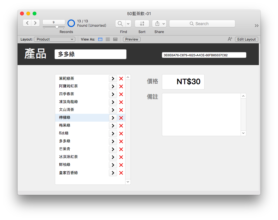Delete the 凍頂烏龍綠 row
This screenshot has width=278, height=220.
[x=121, y=102]
